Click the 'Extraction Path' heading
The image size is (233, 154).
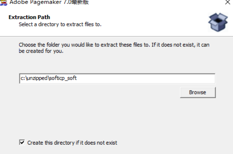(29, 17)
